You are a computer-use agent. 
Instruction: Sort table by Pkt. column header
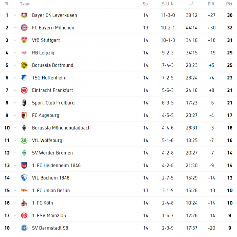[230, 4]
